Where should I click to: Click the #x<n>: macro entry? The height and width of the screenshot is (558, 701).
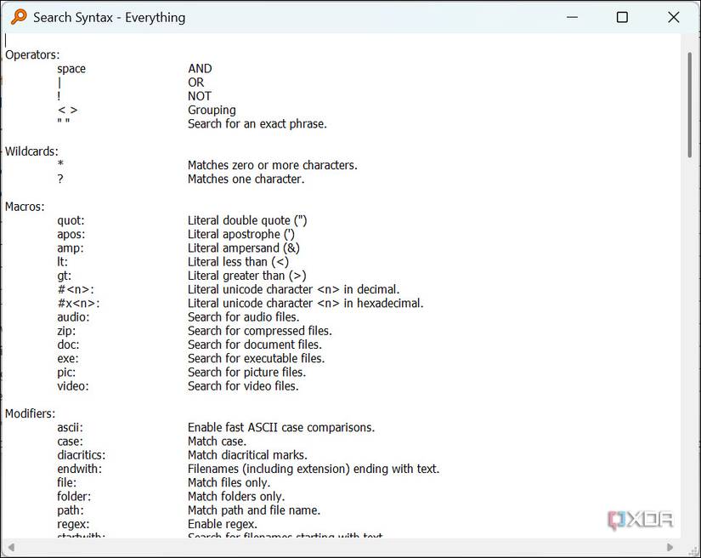(78, 304)
